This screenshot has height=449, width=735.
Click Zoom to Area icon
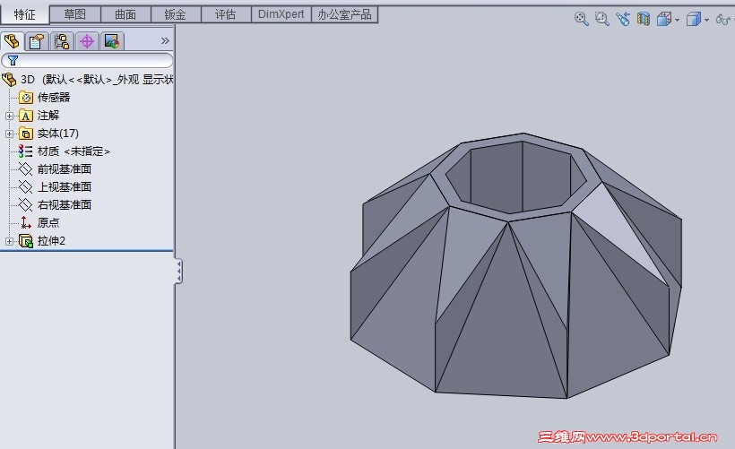tap(601, 19)
